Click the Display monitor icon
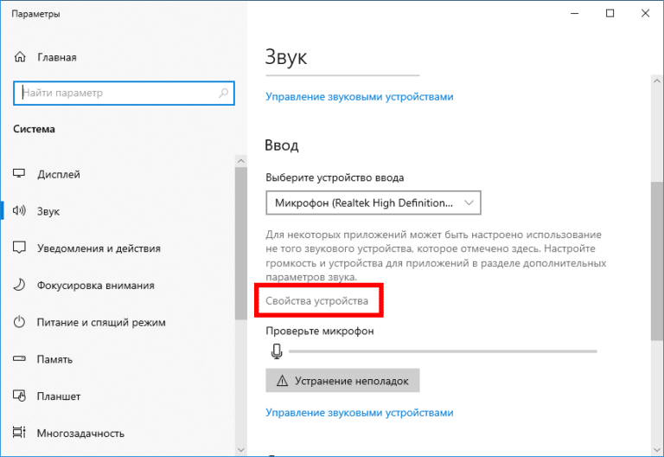664x457 pixels. [20, 174]
